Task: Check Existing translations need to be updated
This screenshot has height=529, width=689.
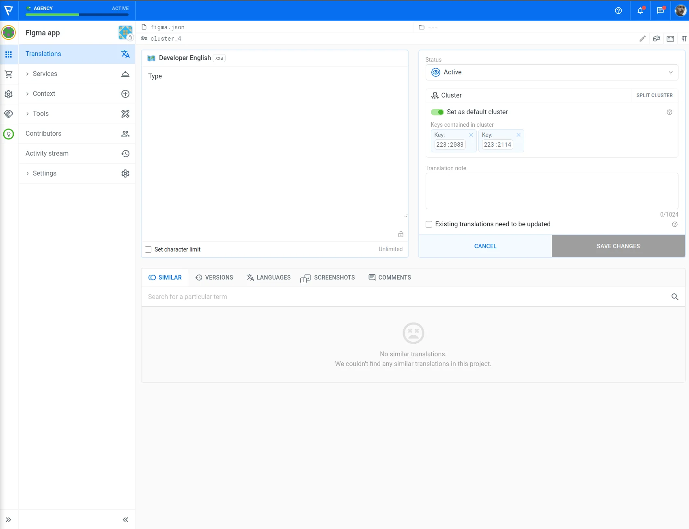Action: pos(429,224)
